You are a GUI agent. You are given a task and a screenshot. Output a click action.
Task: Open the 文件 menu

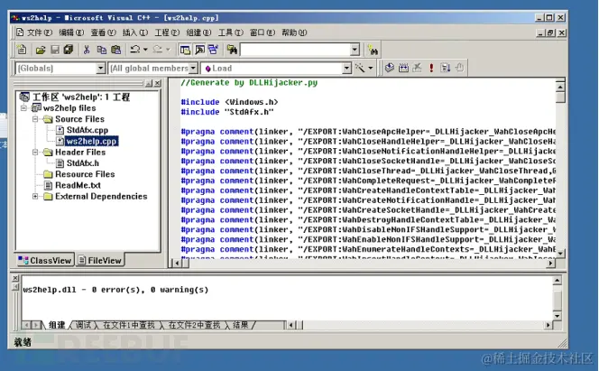click(39, 32)
